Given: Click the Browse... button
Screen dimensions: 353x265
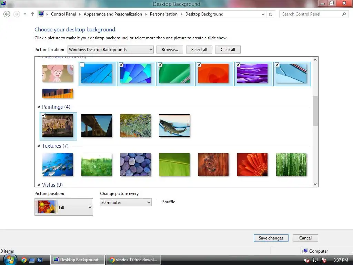Looking at the screenshot, I should [170, 50].
